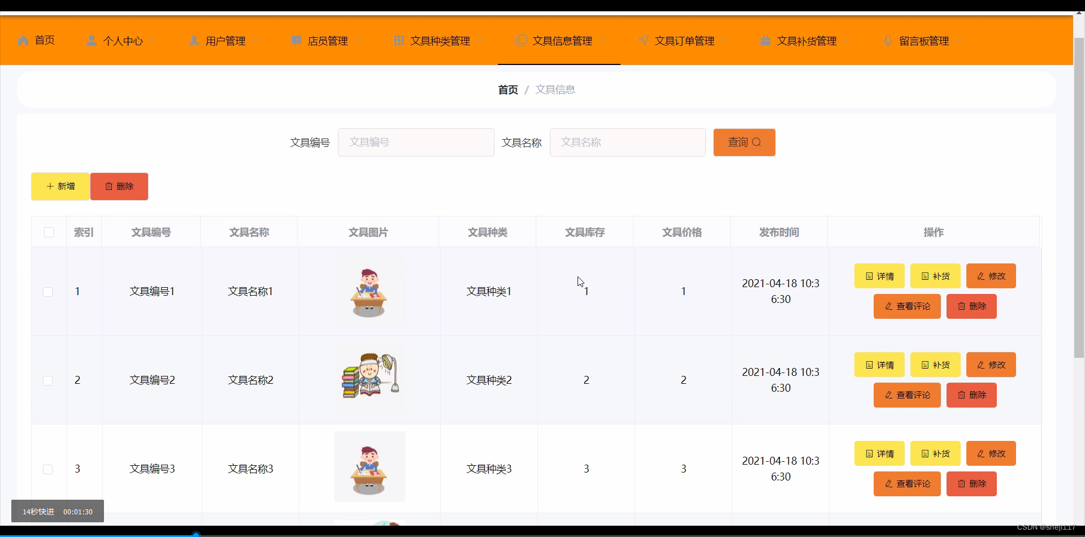Select the person icon for 个人中心
Image resolution: width=1085 pixels, height=537 pixels.
point(92,40)
